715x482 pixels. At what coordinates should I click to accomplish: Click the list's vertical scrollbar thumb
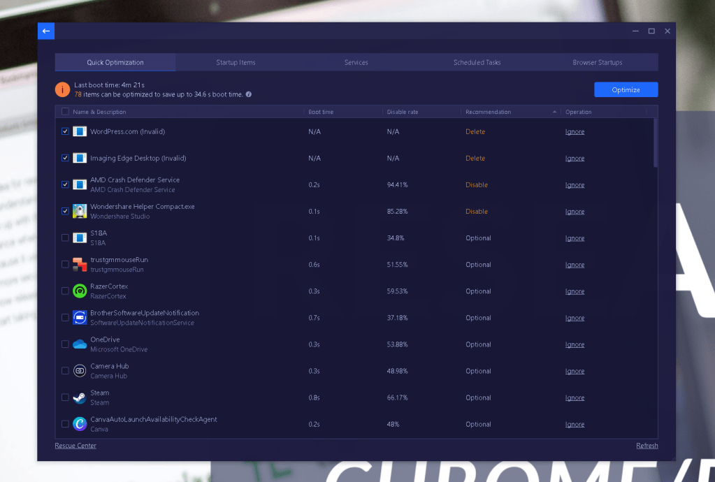(656, 143)
